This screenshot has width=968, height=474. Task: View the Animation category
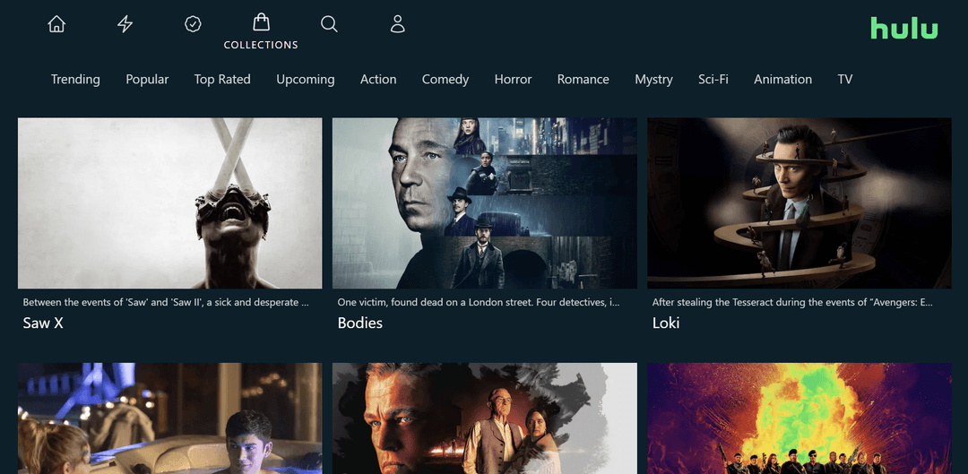[x=782, y=79]
